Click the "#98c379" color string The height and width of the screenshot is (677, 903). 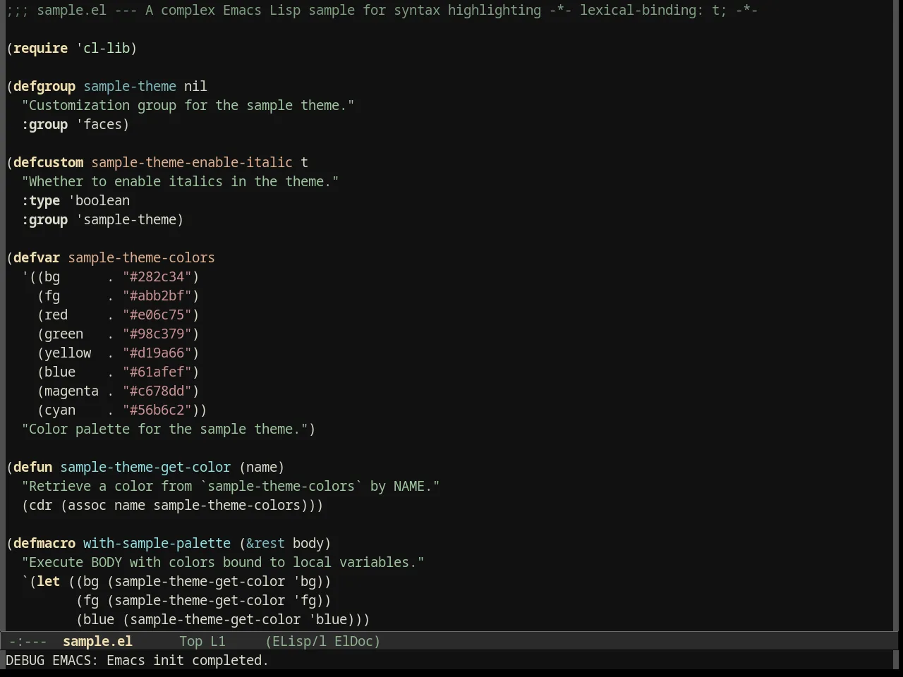(x=157, y=334)
